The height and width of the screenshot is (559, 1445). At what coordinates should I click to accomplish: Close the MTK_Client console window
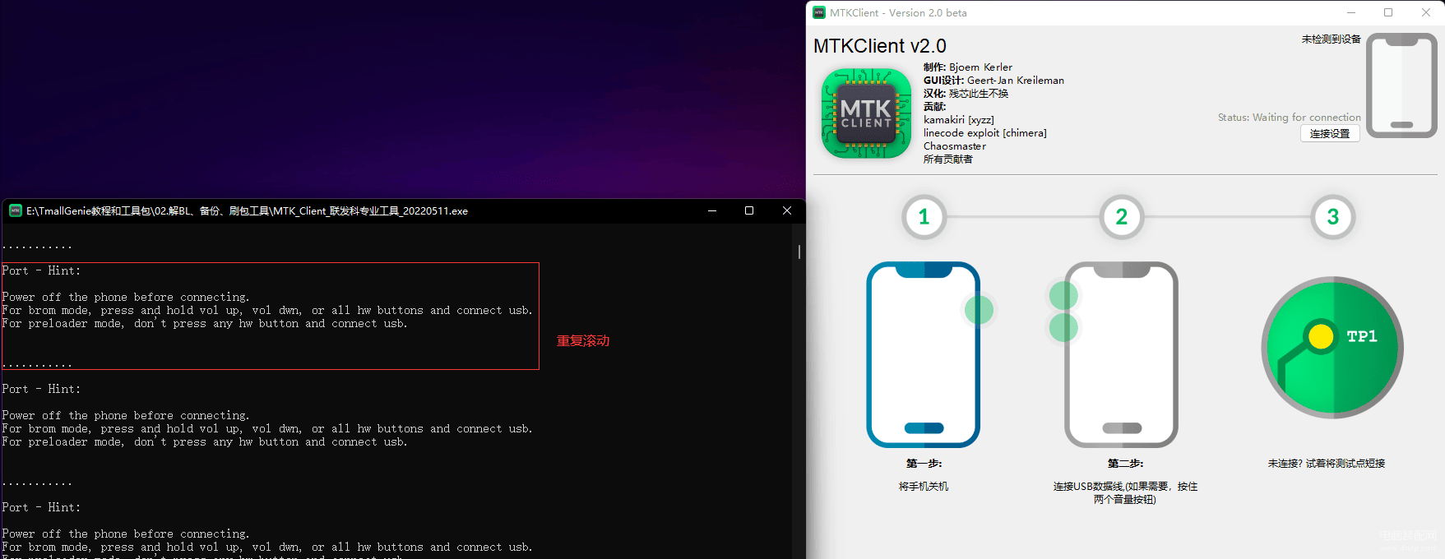787,210
